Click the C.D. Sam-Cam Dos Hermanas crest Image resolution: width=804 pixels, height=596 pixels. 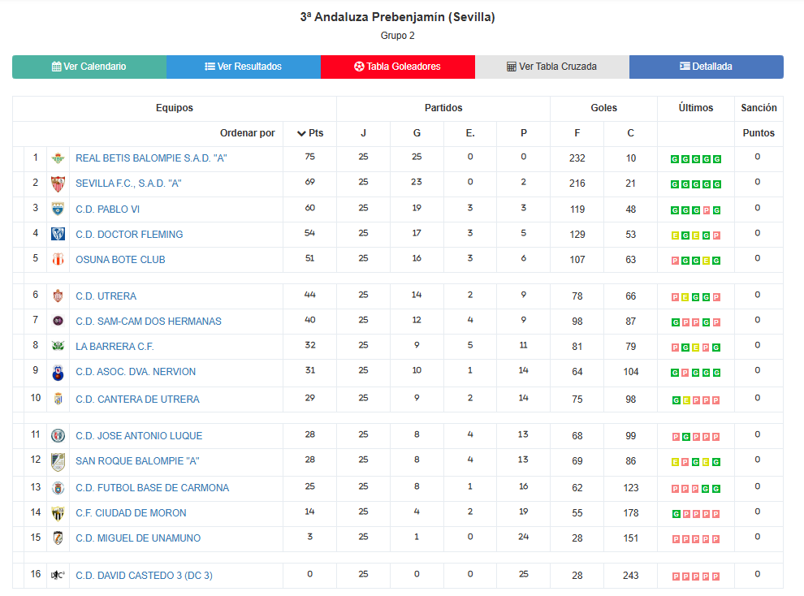(x=58, y=321)
